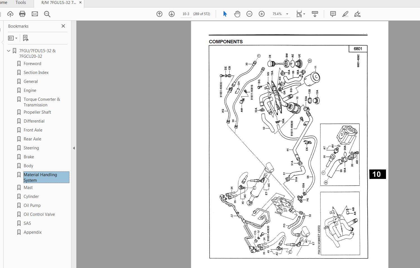Click the COMPONENTS heading on the page
Viewport: 420px width, 268px height.
(x=226, y=42)
